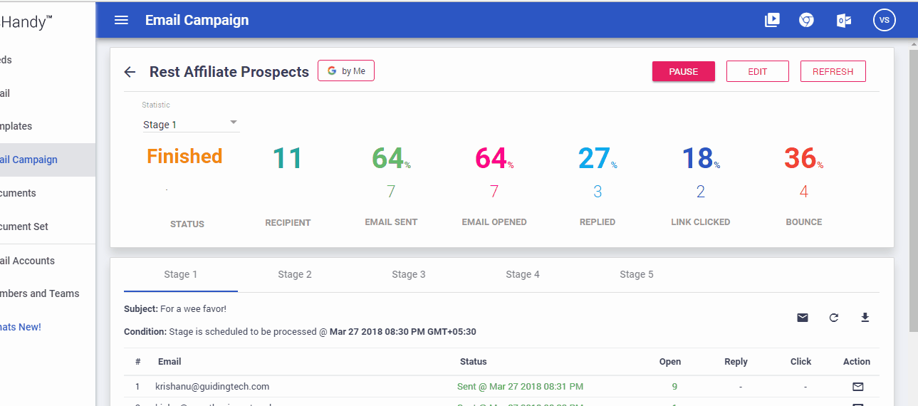Click the Status column header
The image size is (918, 406).
[474, 362]
